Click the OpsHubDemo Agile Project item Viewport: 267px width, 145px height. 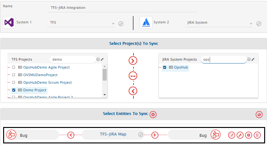pyautogui.click(x=46, y=67)
